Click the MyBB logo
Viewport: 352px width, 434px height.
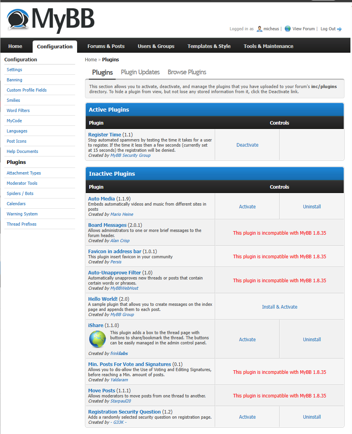tap(51, 20)
